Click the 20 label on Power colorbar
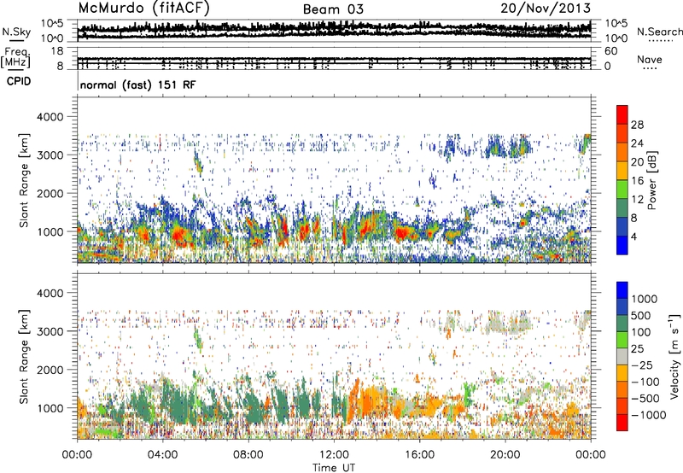683x473 pixels. click(x=637, y=162)
